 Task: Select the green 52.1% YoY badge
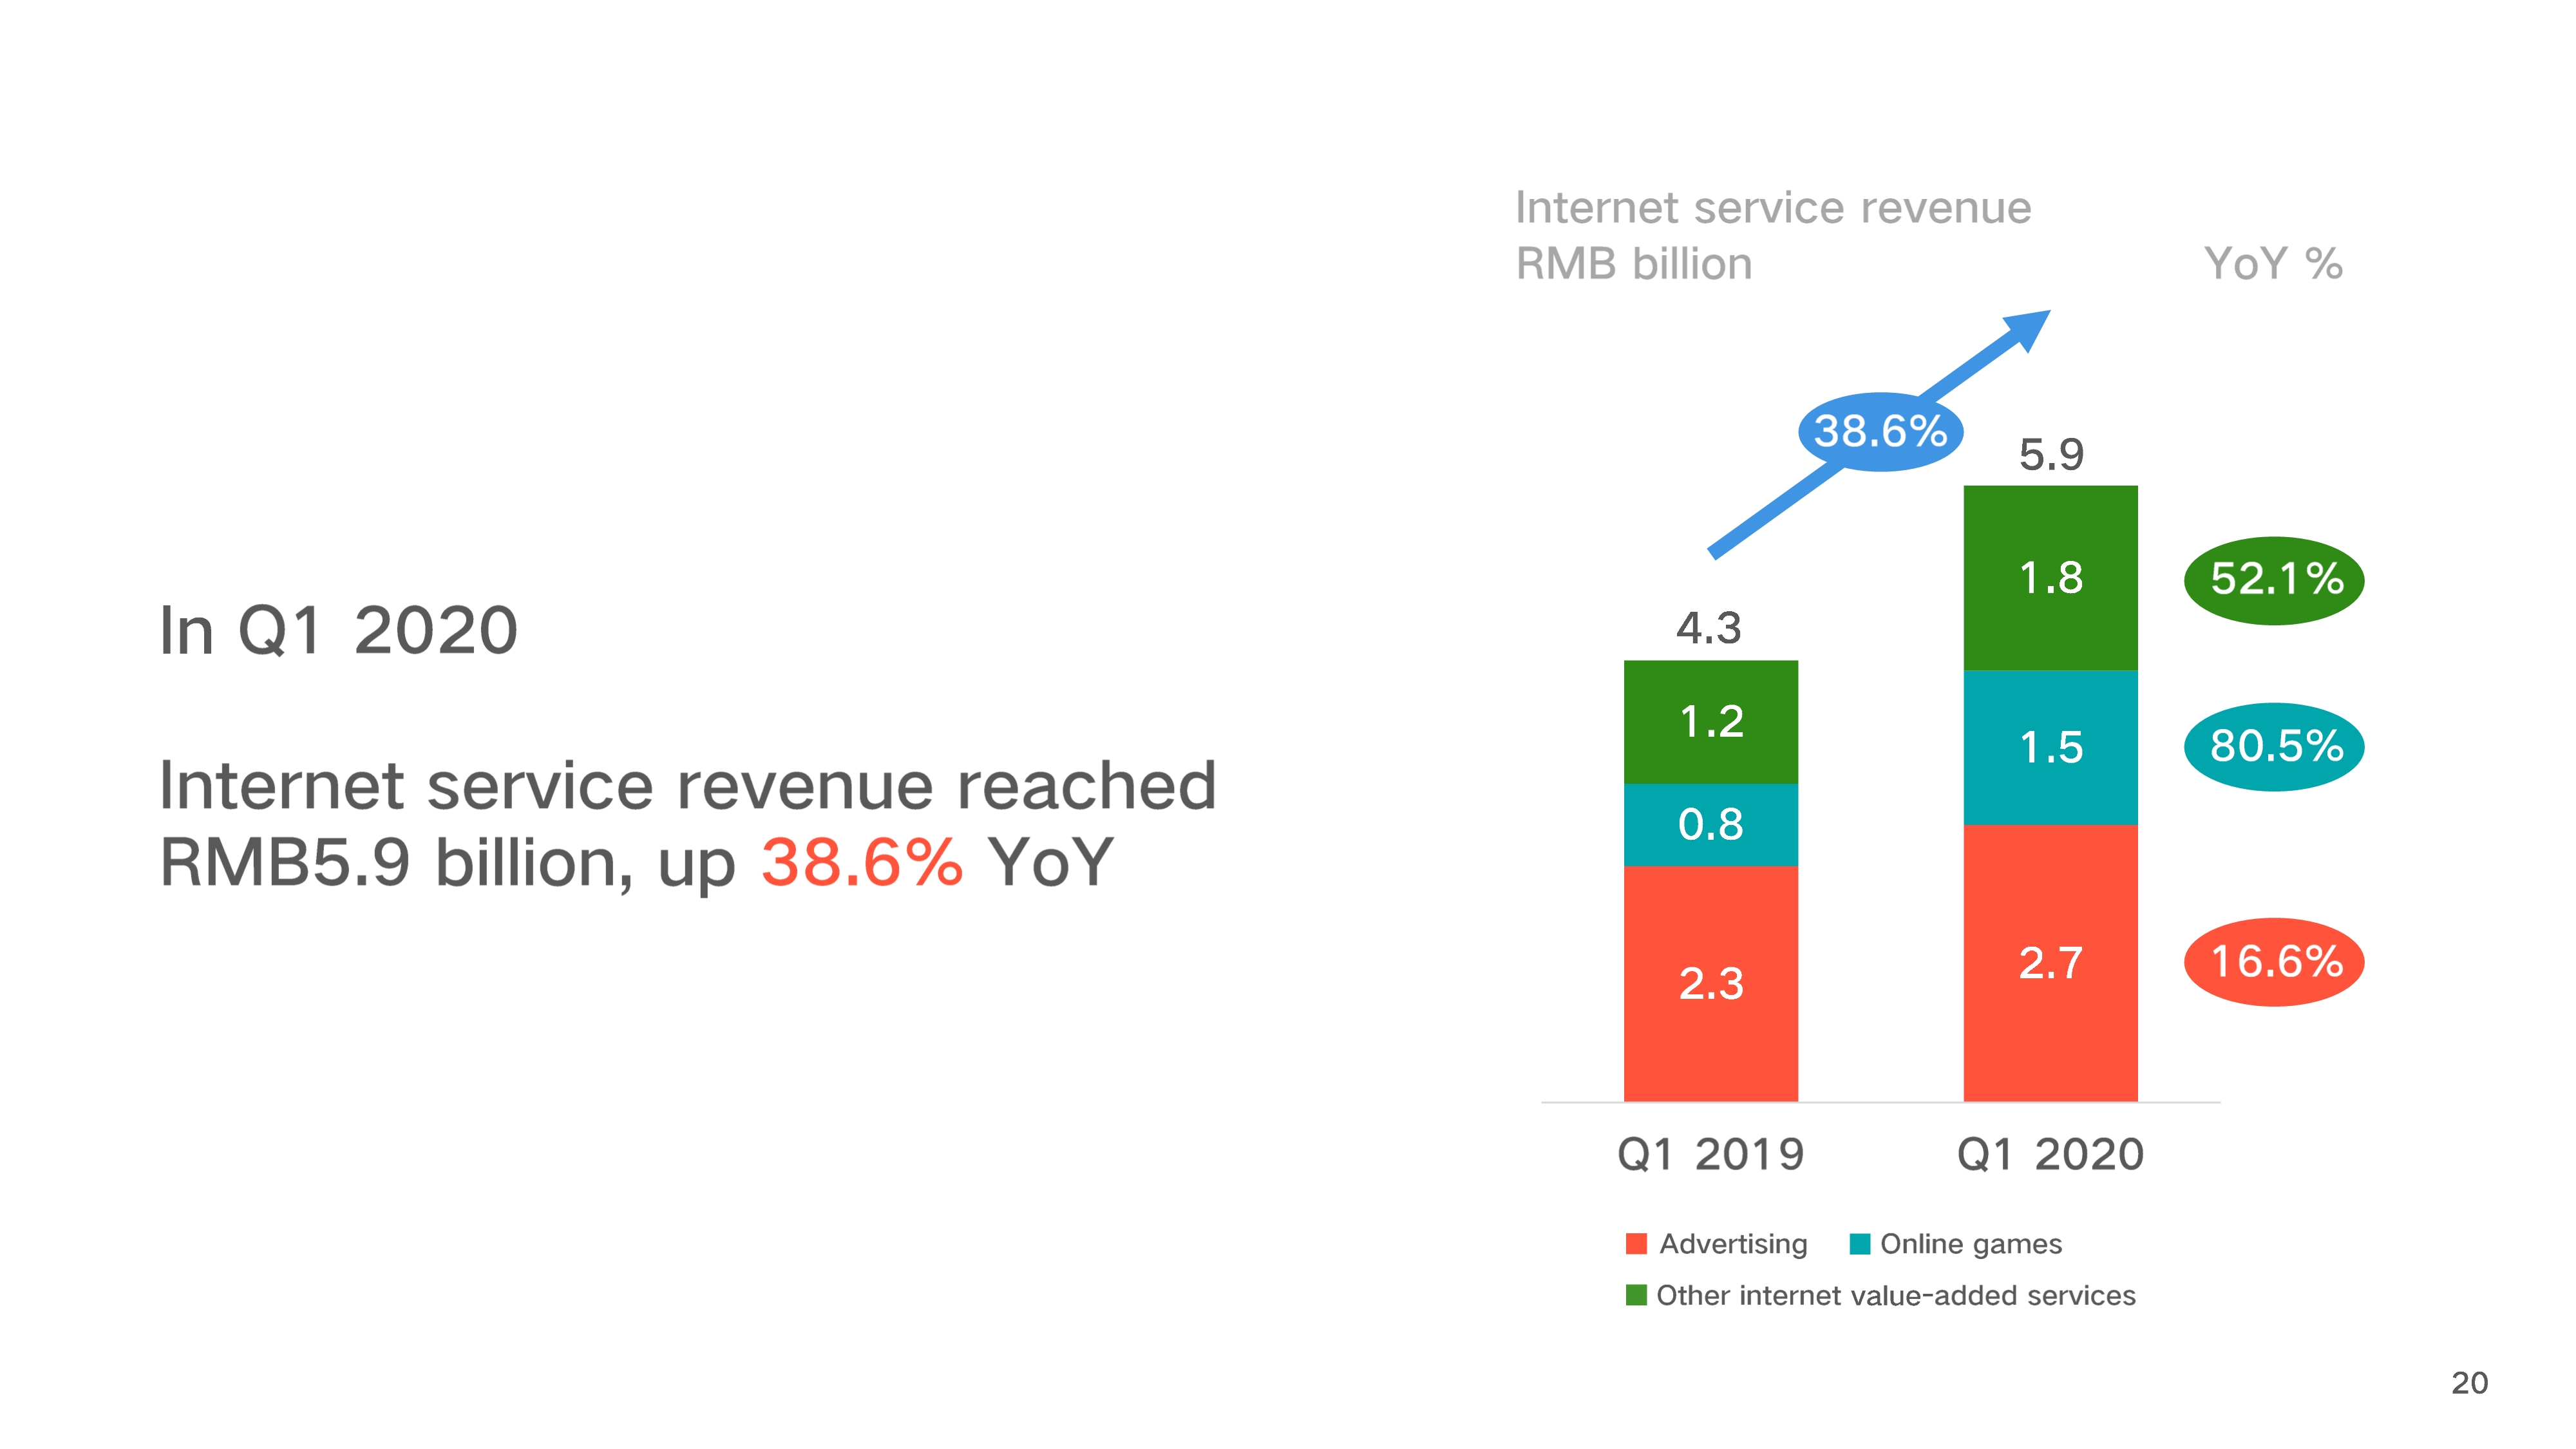(2274, 580)
